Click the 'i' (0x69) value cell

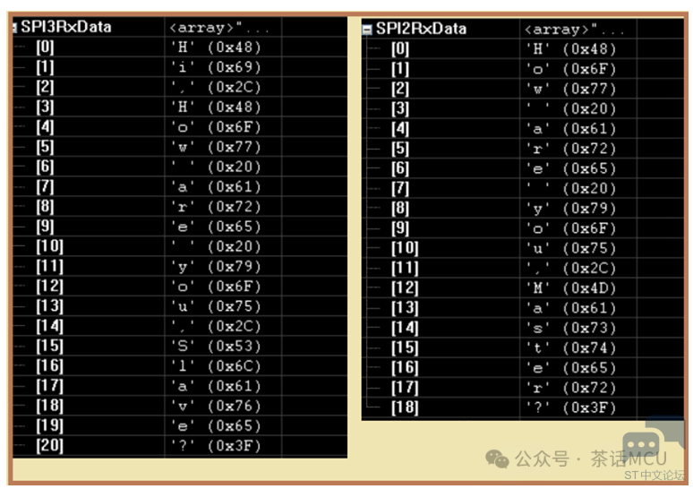click(215, 67)
